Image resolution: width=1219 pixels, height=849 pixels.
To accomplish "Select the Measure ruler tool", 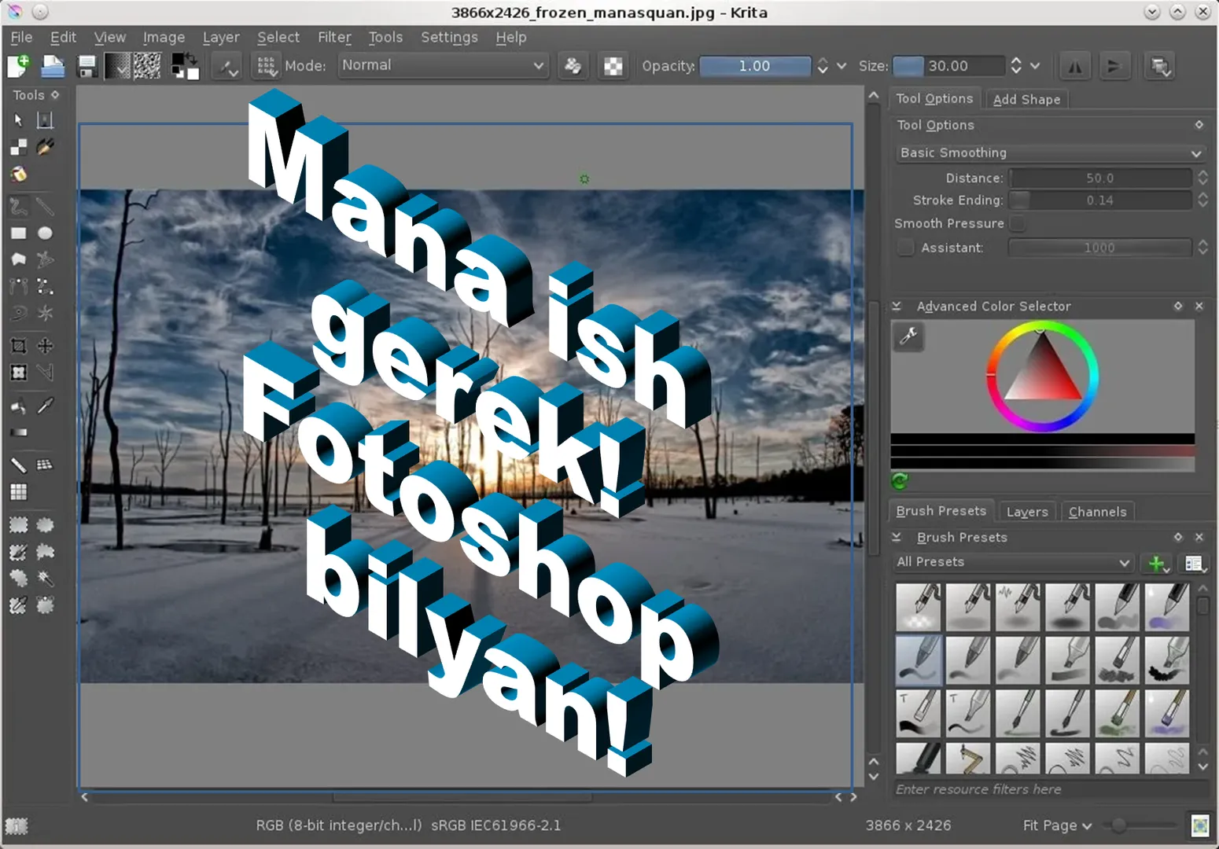I will pyautogui.click(x=18, y=465).
